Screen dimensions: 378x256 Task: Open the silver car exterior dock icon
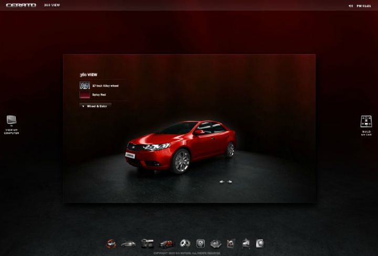(129, 244)
